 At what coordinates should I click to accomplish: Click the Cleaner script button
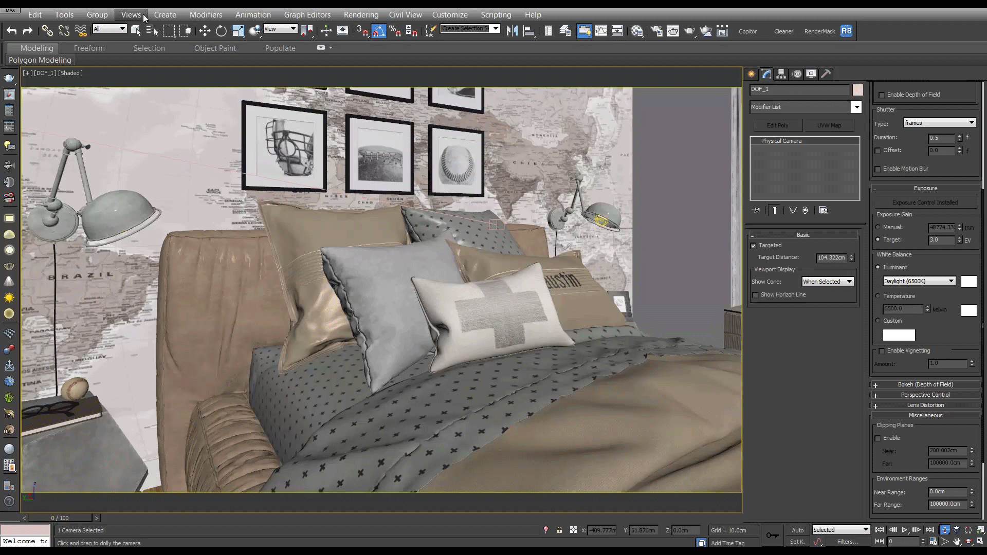(x=783, y=31)
